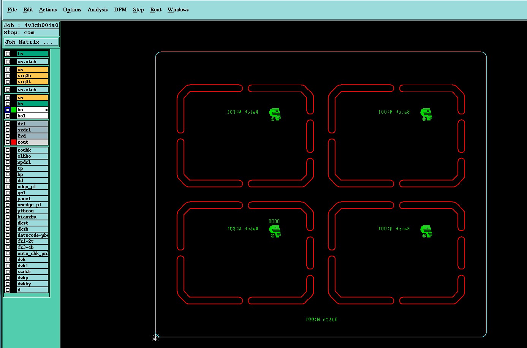Select the bs layer name

(x=33, y=104)
